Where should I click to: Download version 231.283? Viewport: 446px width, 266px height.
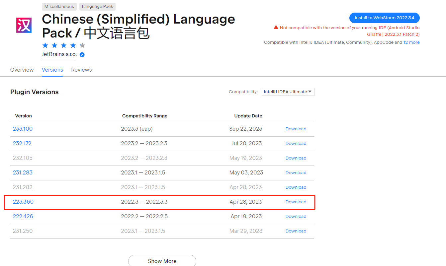click(296, 173)
